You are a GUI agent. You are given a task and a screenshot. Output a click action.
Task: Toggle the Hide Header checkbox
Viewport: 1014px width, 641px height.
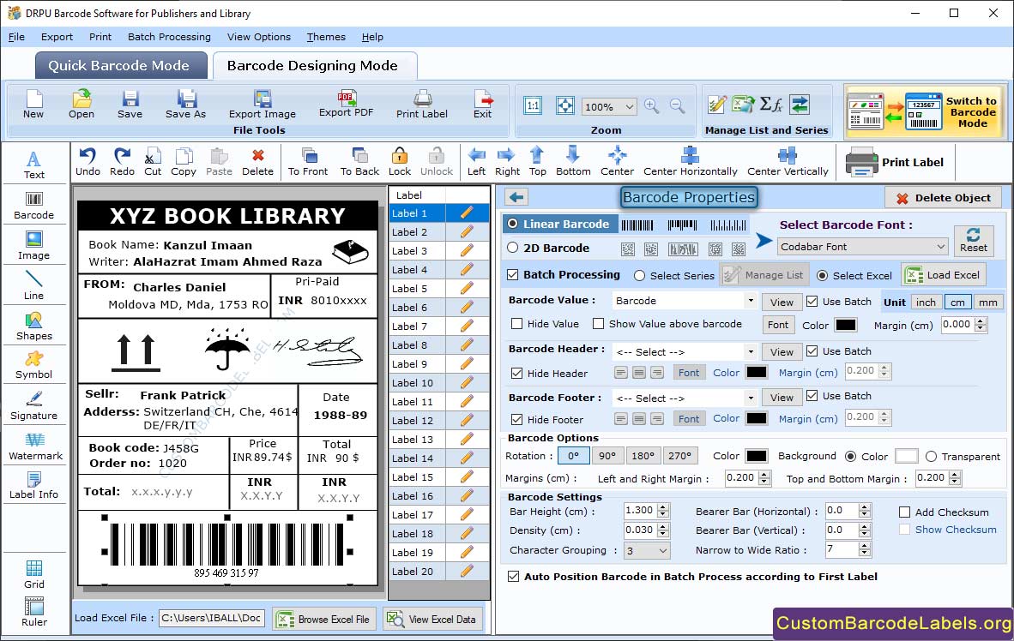pos(516,373)
